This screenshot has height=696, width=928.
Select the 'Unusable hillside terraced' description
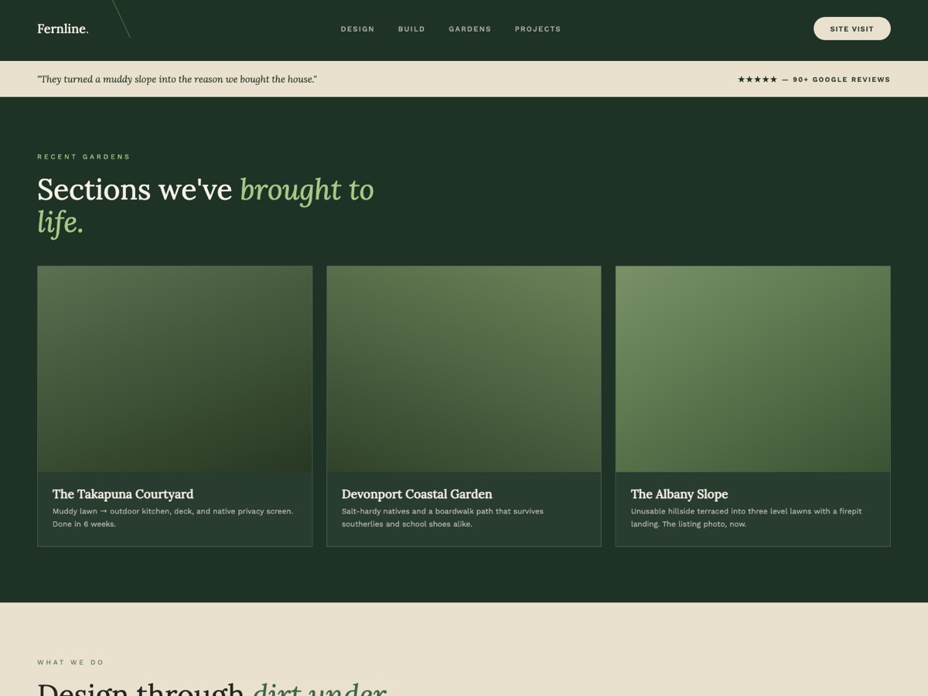click(x=746, y=517)
